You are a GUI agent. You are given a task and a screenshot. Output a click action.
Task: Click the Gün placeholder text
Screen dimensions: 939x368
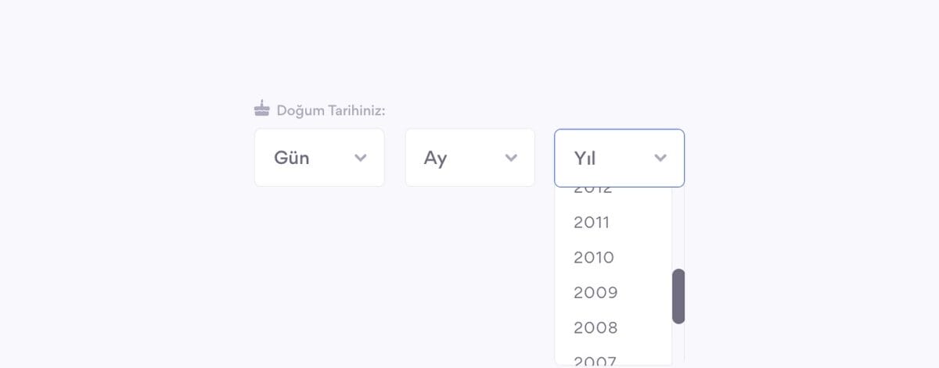pyautogui.click(x=292, y=158)
